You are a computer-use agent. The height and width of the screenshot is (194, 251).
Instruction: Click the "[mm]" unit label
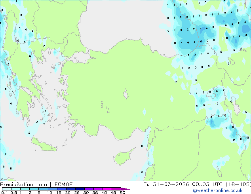pos(44,184)
